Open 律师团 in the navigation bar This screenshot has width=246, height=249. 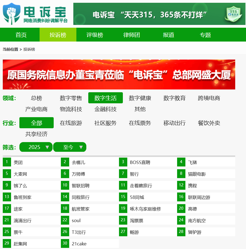point(132,35)
